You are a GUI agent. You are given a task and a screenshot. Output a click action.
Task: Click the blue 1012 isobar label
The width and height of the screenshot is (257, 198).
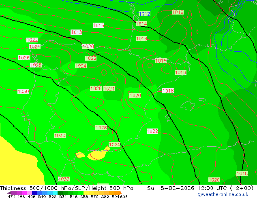[144, 14]
